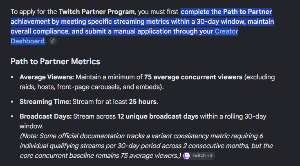Screen dimensions: 300x166
Task: Click the Average Viewers bullet label
Action: click(x=47, y=77)
